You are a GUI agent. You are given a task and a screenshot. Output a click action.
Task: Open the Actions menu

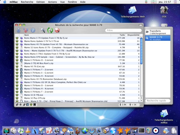(52, 2)
